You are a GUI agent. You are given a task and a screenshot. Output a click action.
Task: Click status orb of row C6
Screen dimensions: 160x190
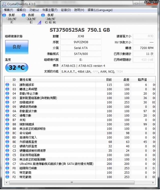pyautogui.click(x=7, y=159)
